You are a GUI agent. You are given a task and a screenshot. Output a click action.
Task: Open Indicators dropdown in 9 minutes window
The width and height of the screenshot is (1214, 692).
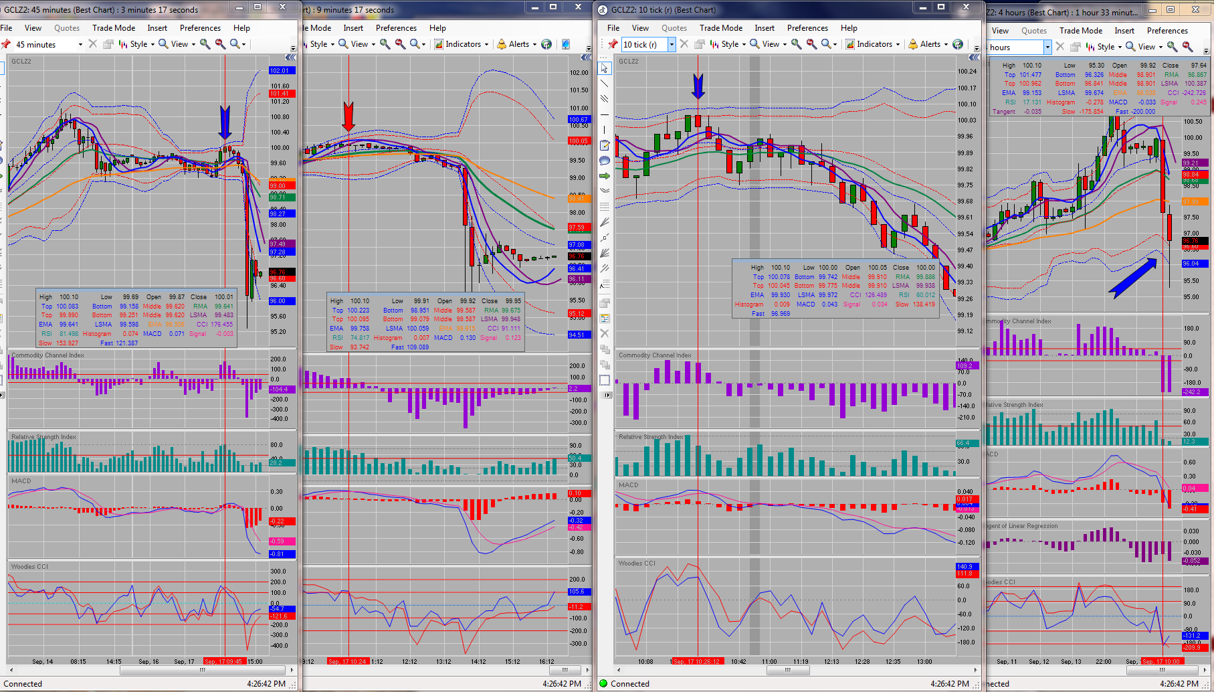462,44
